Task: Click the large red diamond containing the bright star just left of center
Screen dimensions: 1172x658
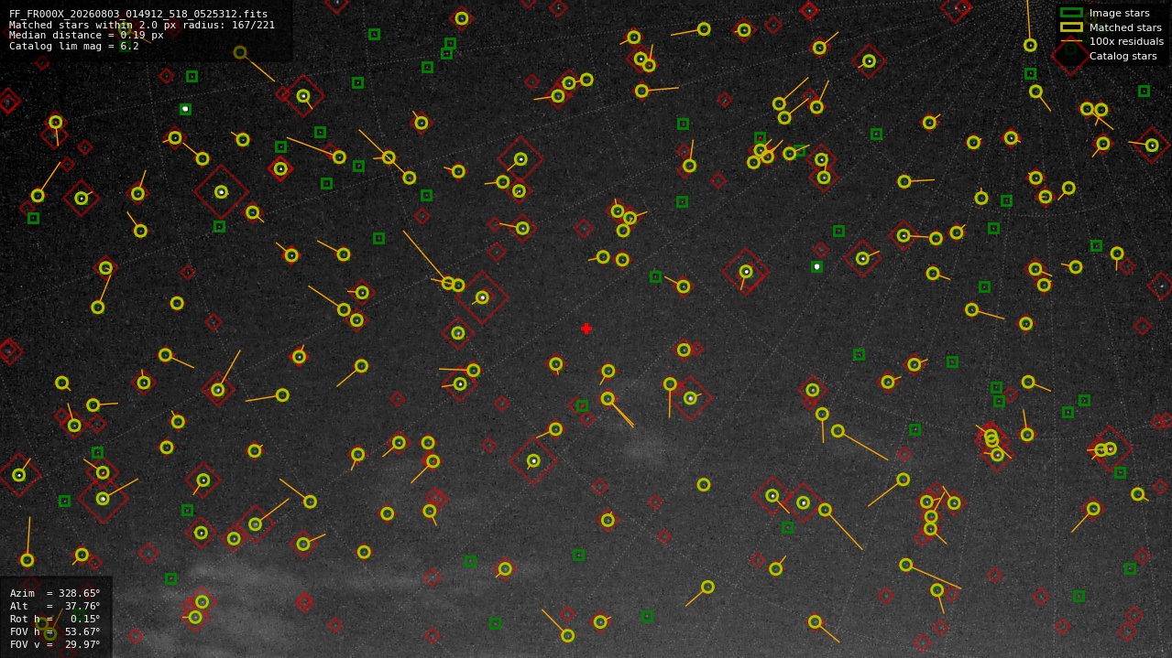Action: (482, 297)
